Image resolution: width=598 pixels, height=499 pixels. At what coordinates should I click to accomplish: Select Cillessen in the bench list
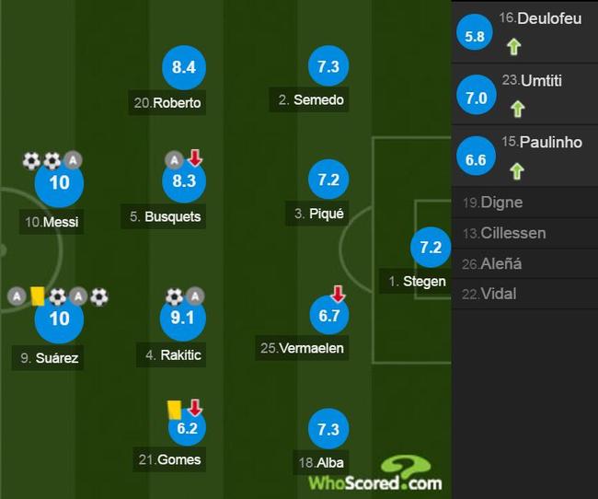coord(524,233)
